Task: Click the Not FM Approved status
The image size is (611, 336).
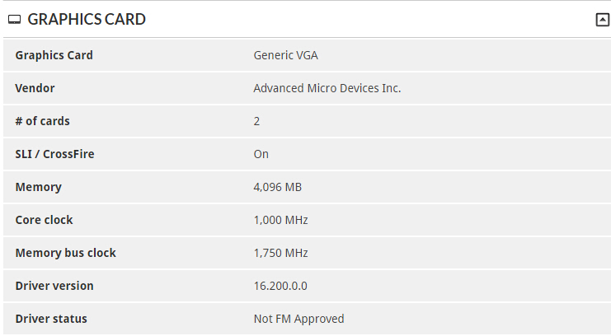Action: (x=298, y=319)
